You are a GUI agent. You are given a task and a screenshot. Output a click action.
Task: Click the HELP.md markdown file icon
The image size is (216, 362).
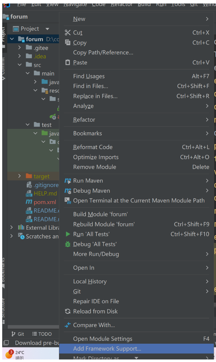(29, 193)
